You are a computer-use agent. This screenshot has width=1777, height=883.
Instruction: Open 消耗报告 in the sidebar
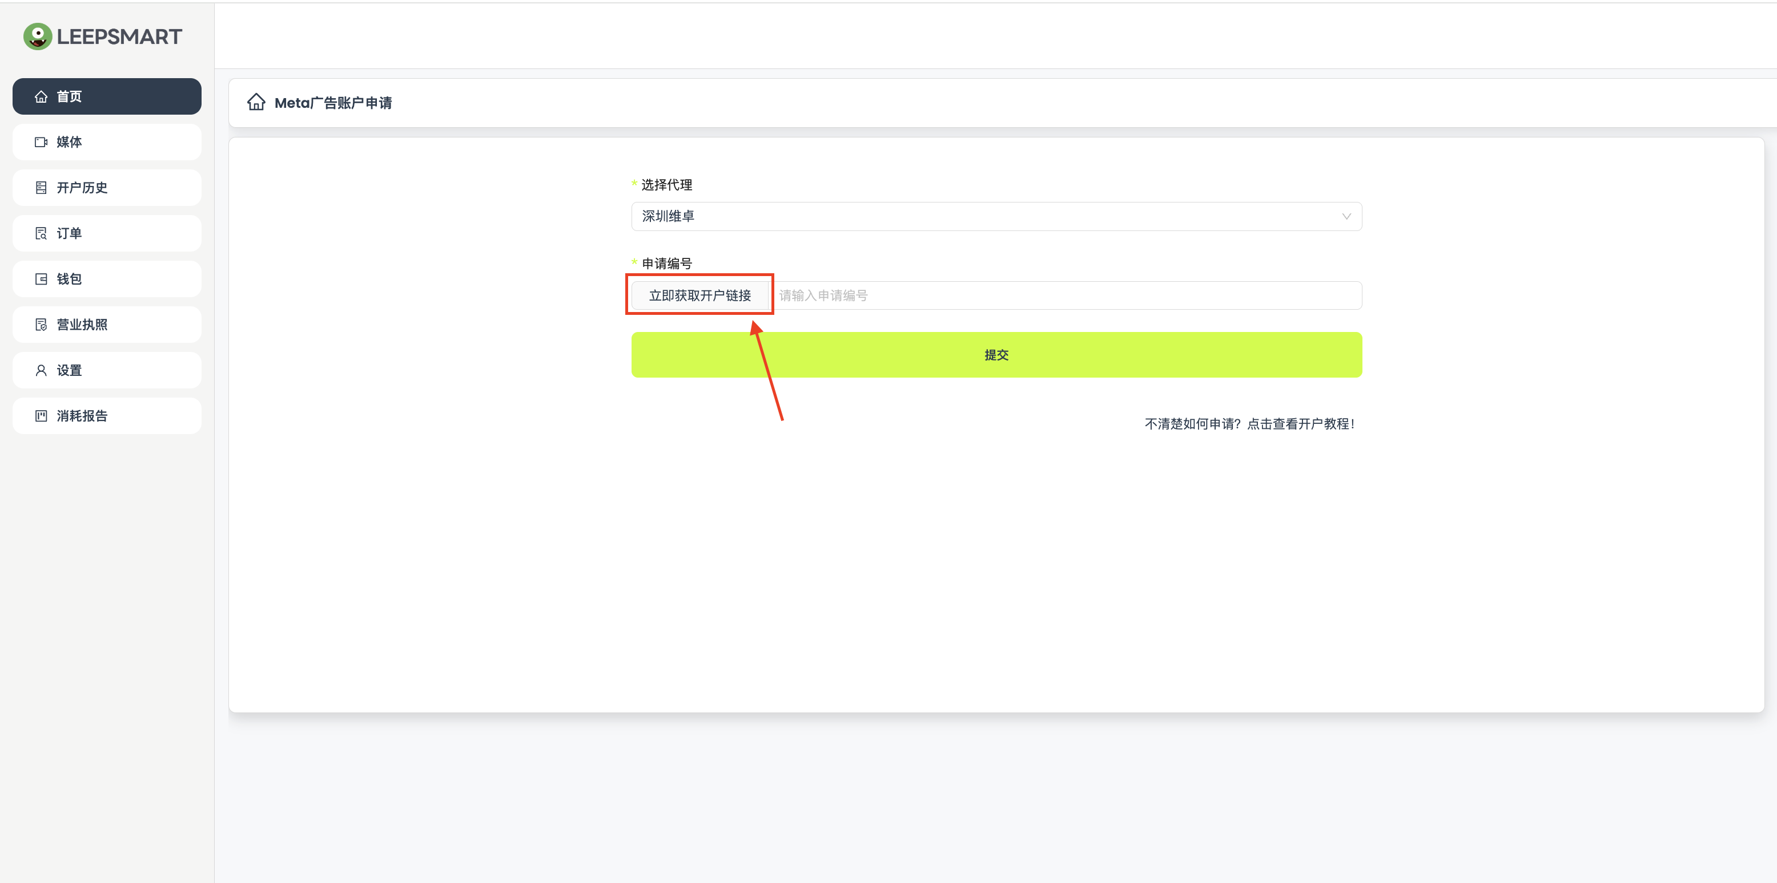click(x=107, y=416)
